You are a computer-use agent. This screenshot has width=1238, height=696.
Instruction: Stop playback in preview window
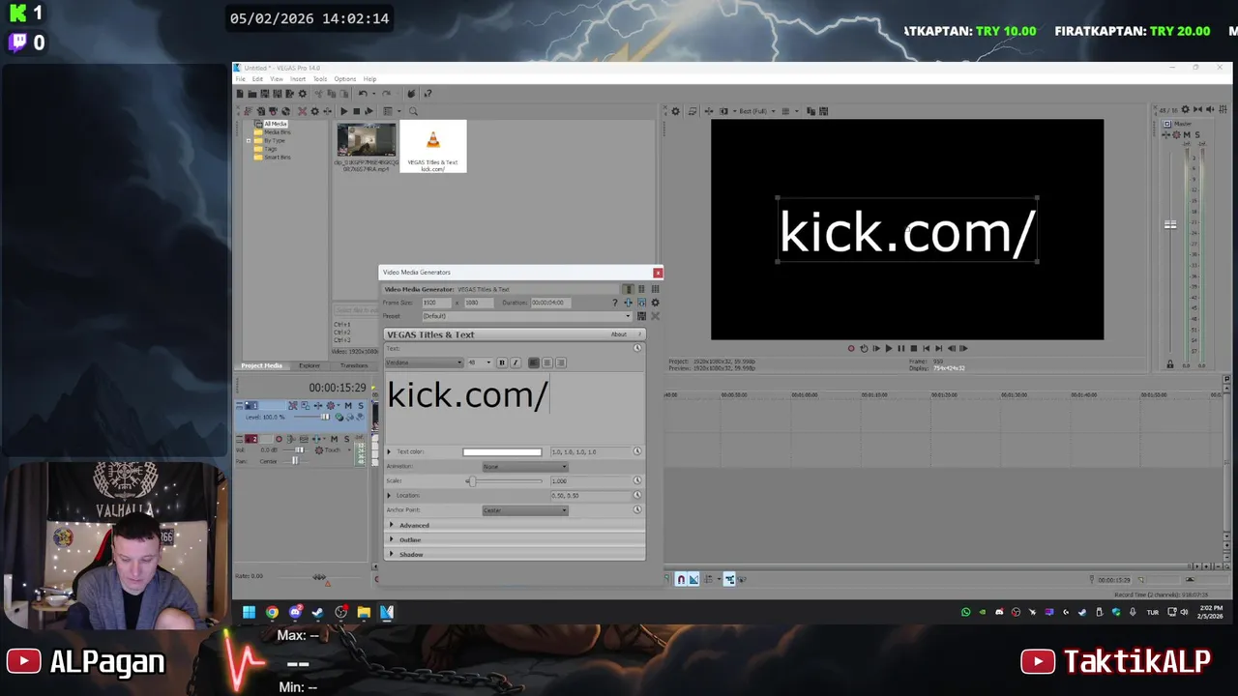914,348
